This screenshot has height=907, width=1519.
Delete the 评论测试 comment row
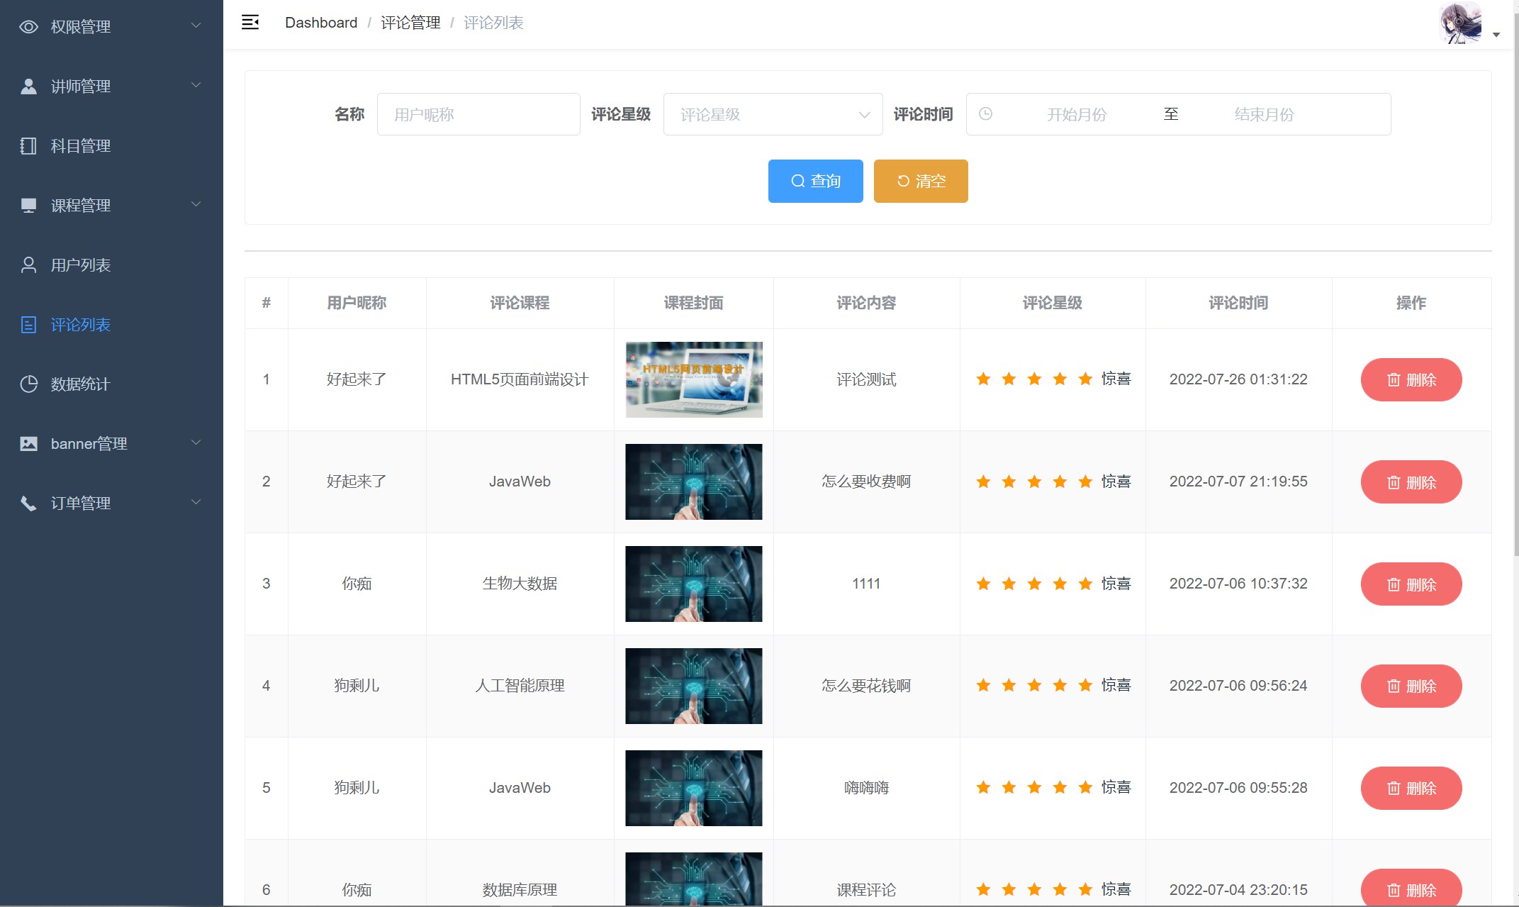(x=1411, y=380)
